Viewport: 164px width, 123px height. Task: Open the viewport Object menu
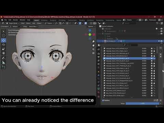39,23
